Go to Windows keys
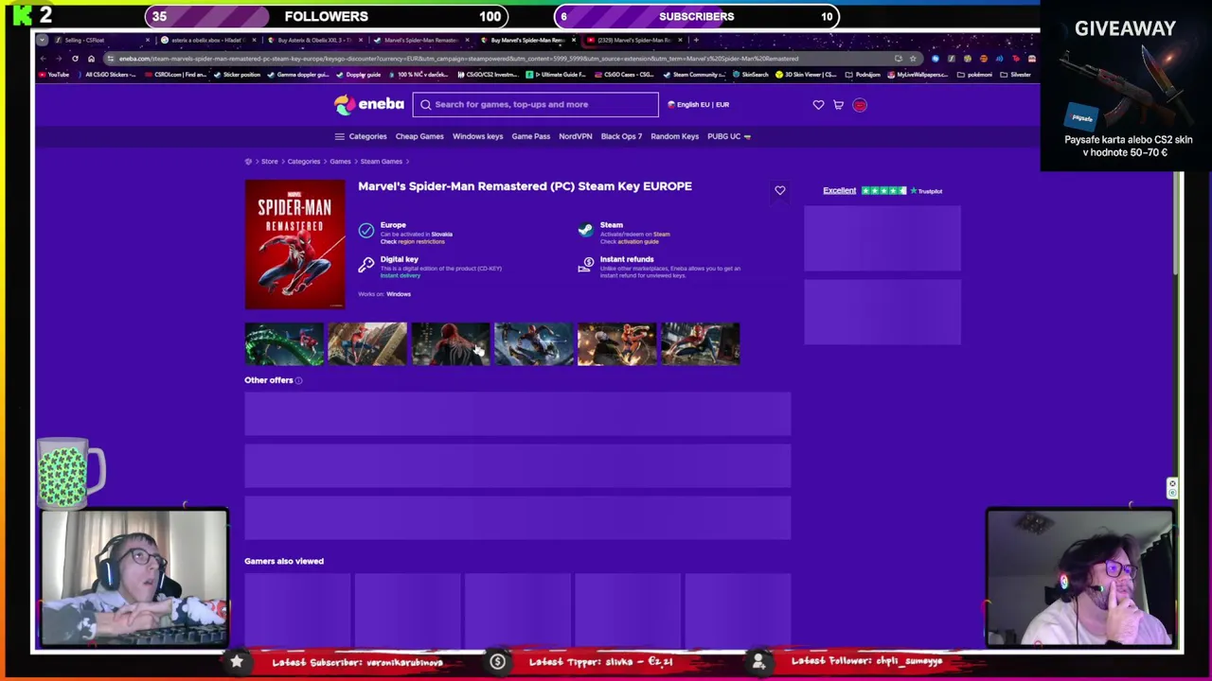The width and height of the screenshot is (1212, 681). point(477,136)
